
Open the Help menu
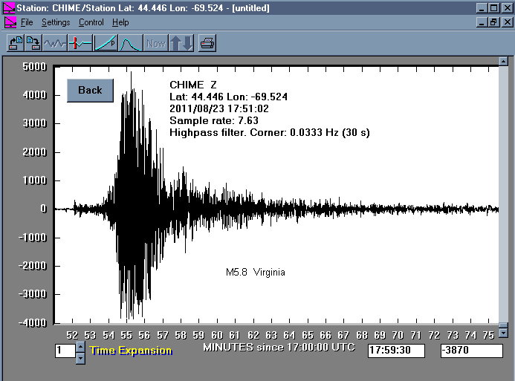coord(120,22)
